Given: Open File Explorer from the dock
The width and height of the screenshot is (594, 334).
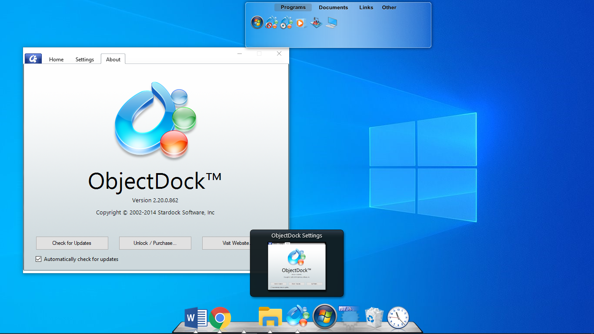Looking at the screenshot, I should click(x=270, y=318).
